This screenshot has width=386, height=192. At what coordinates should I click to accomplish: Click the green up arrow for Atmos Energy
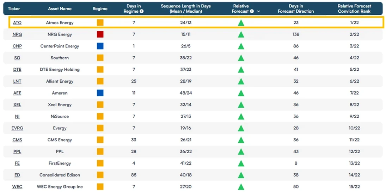tap(241, 23)
